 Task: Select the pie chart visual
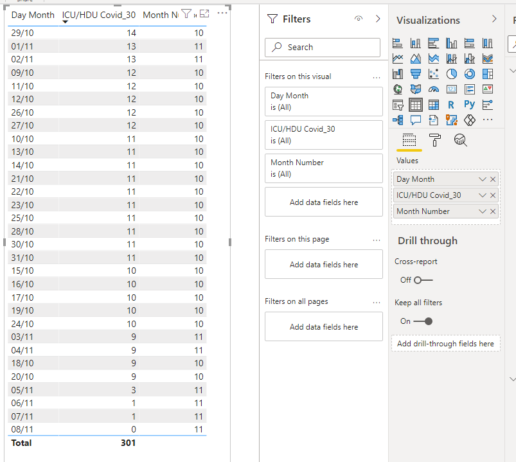tap(452, 74)
